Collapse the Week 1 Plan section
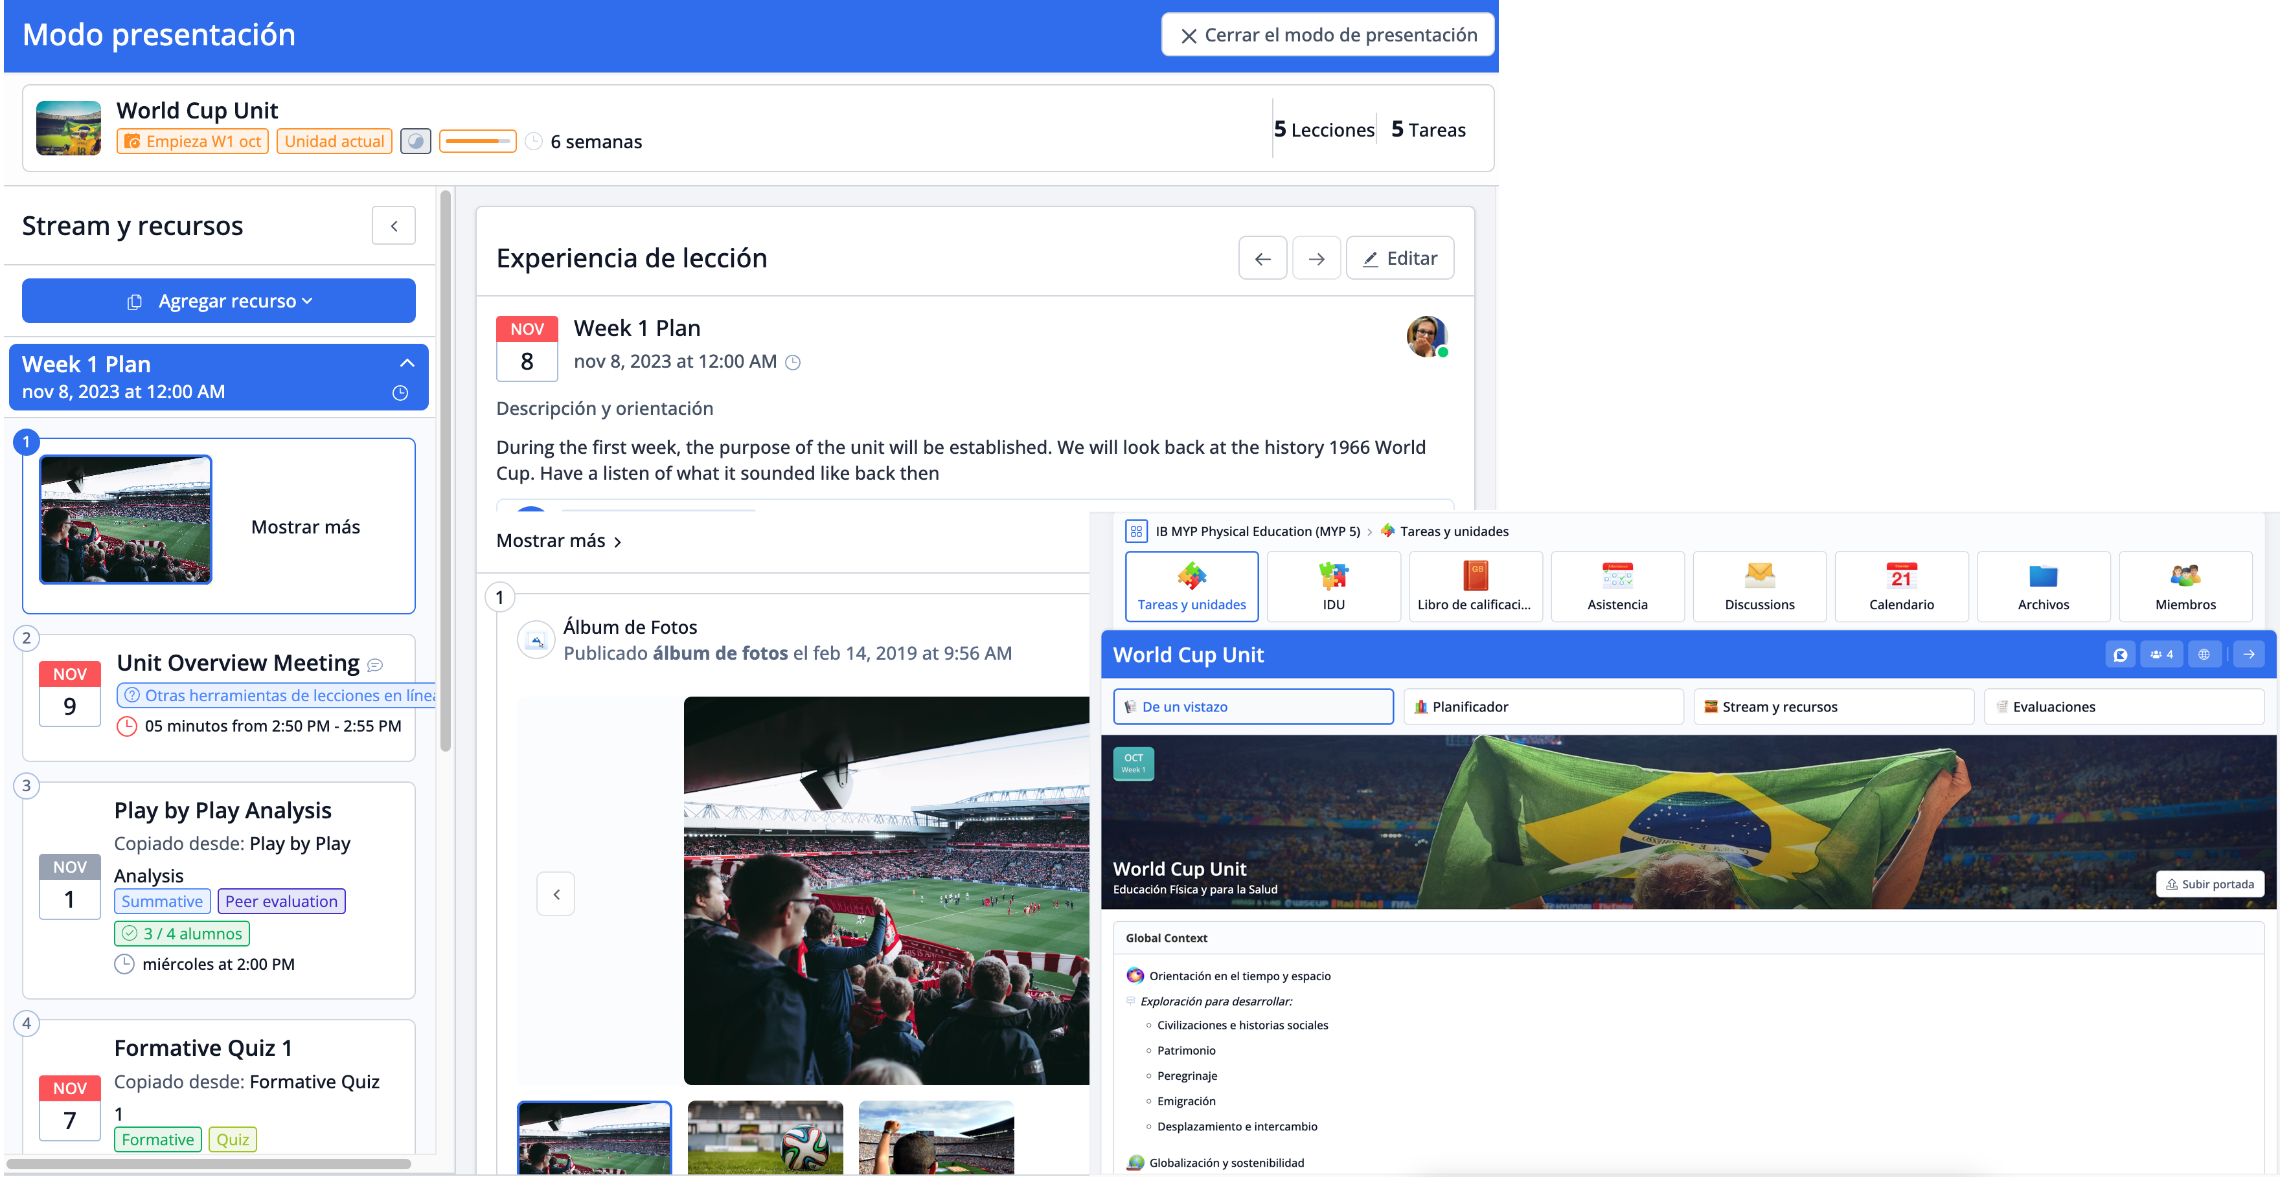This screenshot has width=2280, height=1177. [x=406, y=364]
